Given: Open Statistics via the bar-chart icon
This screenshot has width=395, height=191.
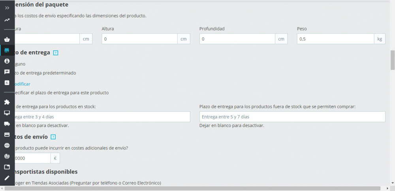Looking at the screenshot, I should pos(7,83).
